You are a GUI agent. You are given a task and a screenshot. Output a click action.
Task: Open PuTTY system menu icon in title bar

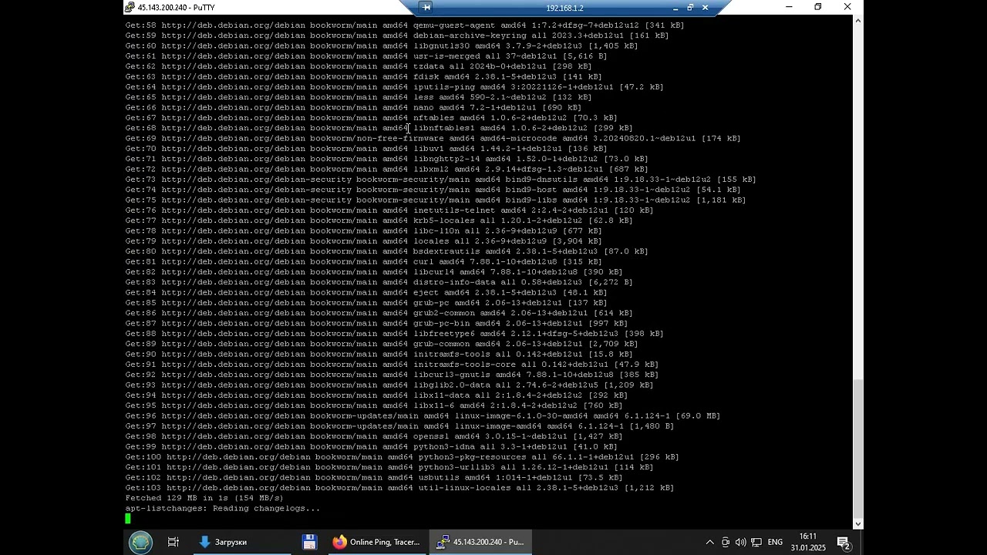coord(130,8)
